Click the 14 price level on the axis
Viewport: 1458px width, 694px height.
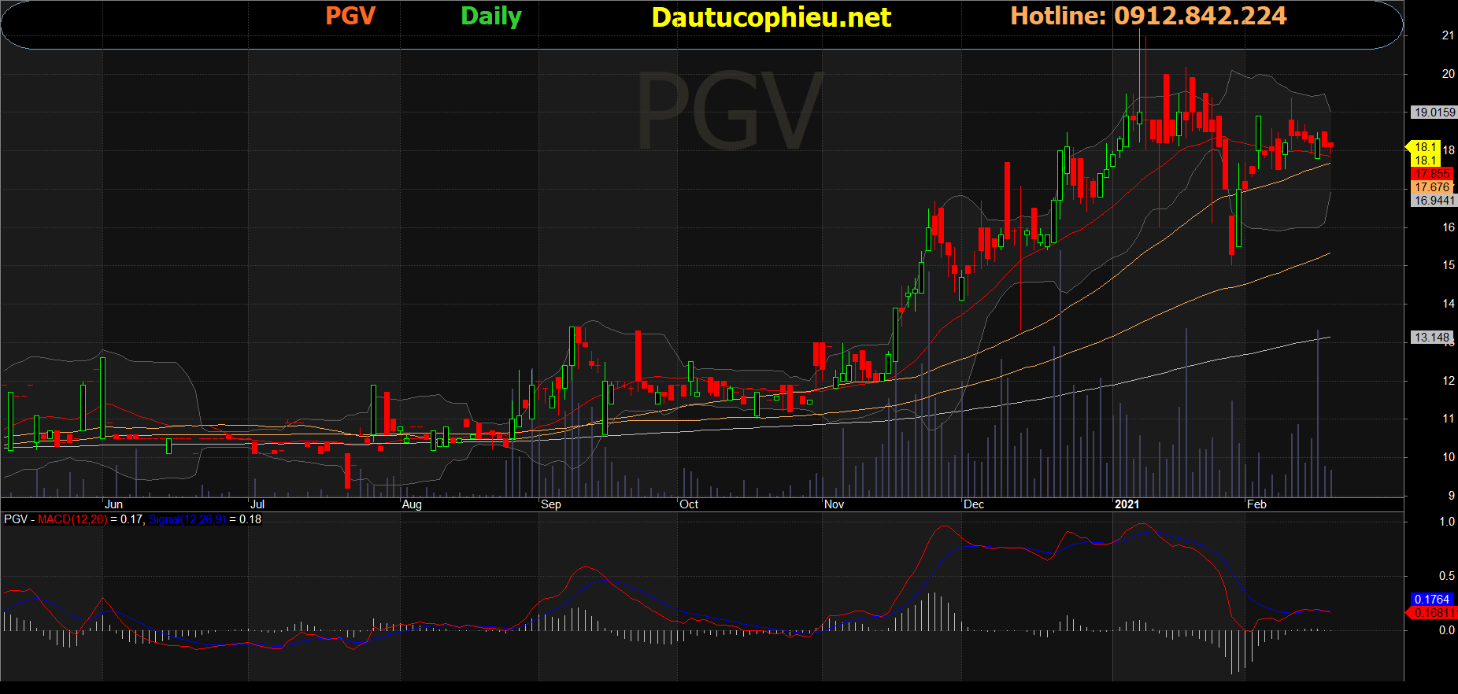point(1448,304)
